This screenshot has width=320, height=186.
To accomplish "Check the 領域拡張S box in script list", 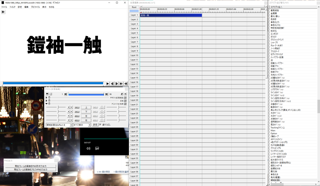I will (269, 180).
